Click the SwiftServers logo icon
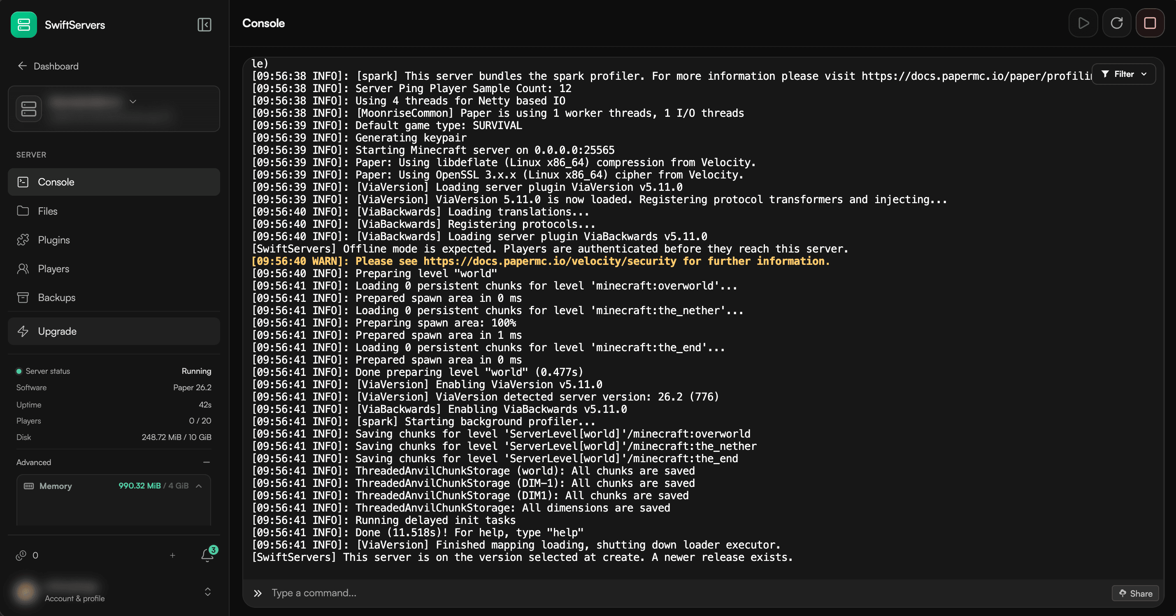This screenshot has height=616, width=1176. 24,25
